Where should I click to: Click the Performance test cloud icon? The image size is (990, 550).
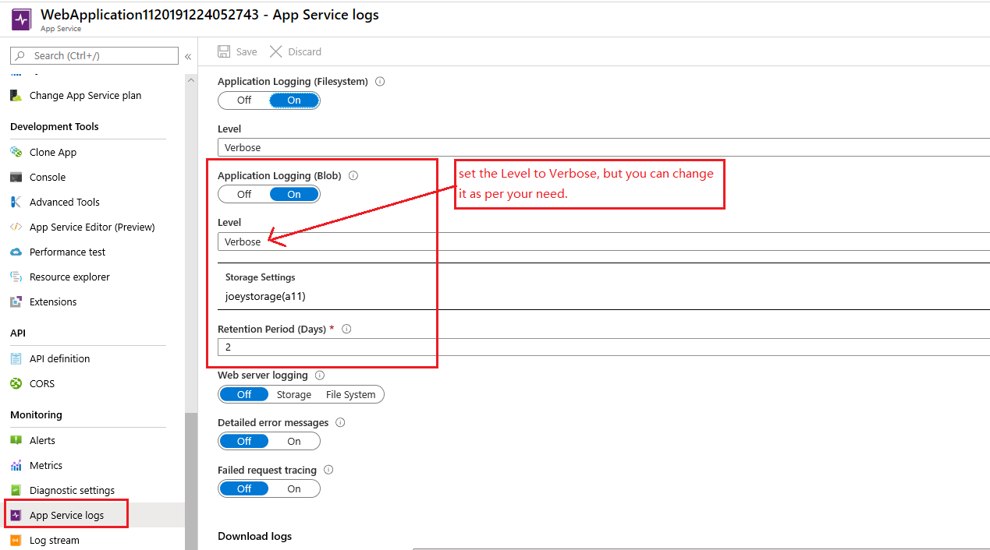(x=16, y=252)
